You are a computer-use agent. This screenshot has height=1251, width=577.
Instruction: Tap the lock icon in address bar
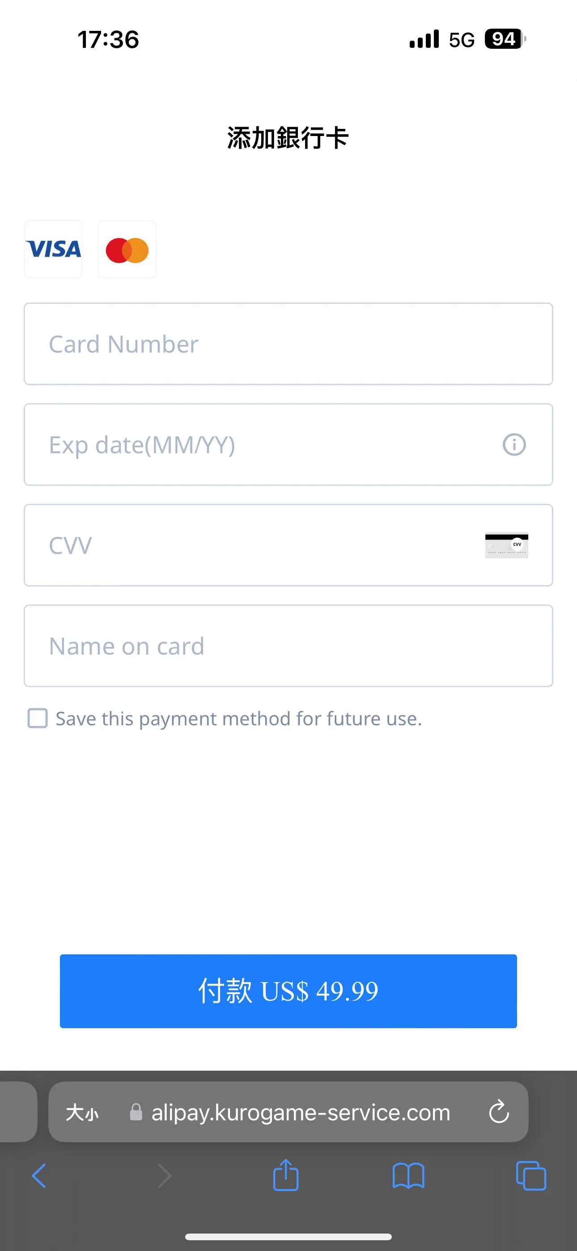click(136, 1112)
